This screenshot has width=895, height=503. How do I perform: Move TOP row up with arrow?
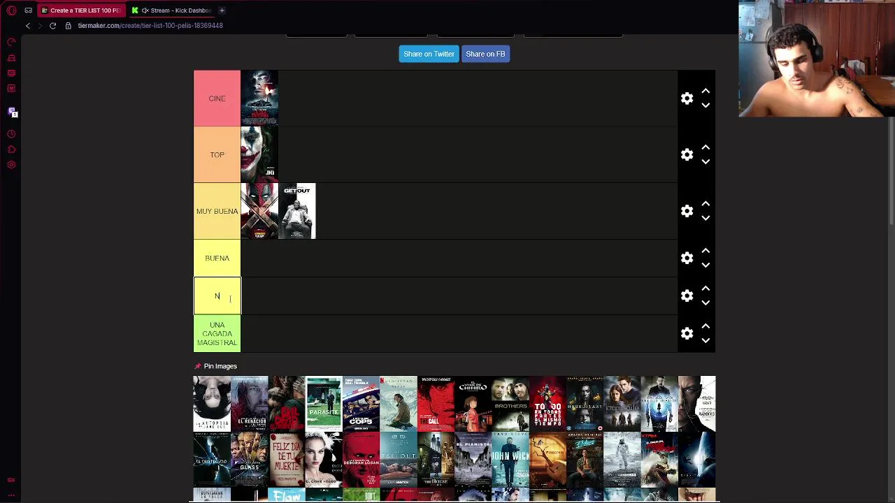706,148
